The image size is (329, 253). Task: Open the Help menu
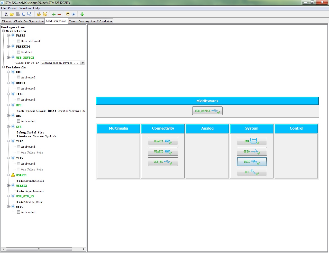tap(36, 8)
